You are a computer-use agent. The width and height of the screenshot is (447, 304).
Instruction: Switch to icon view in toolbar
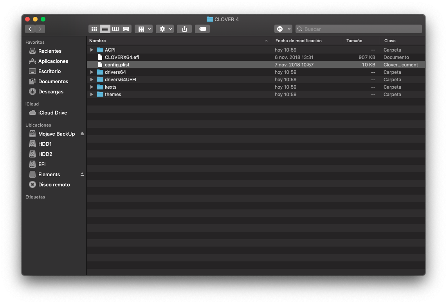[94, 29]
